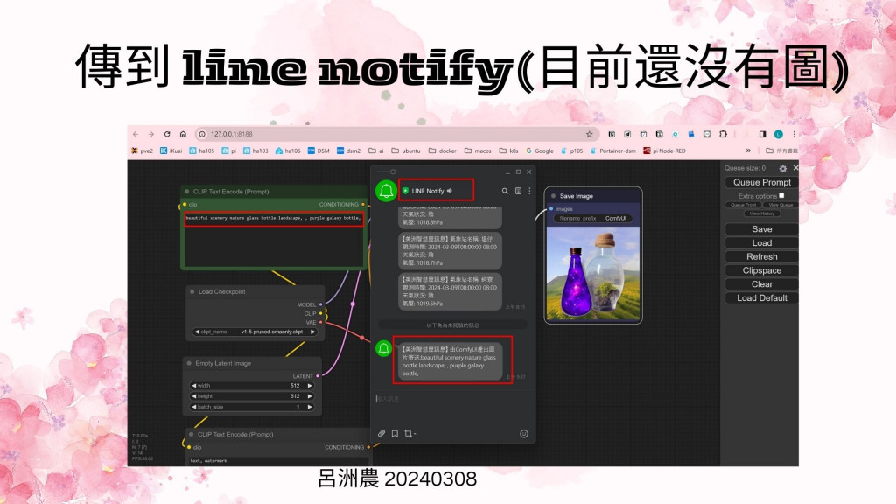Click the Queue Prompt button
The width and height of the screenshot is (896, 504).
coord(762,182)
